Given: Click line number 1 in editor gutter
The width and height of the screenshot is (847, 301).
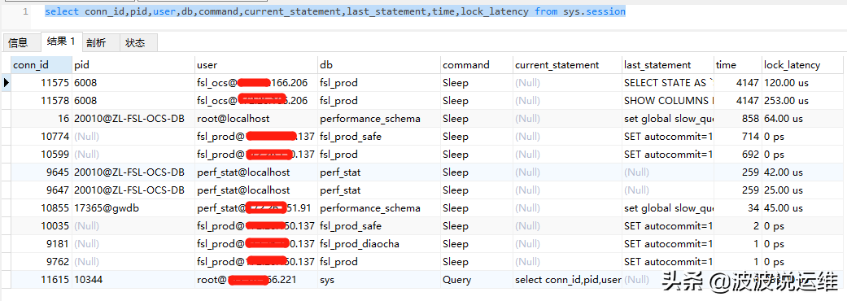Looking at the screenshot, I should click(x=25, y=11).
